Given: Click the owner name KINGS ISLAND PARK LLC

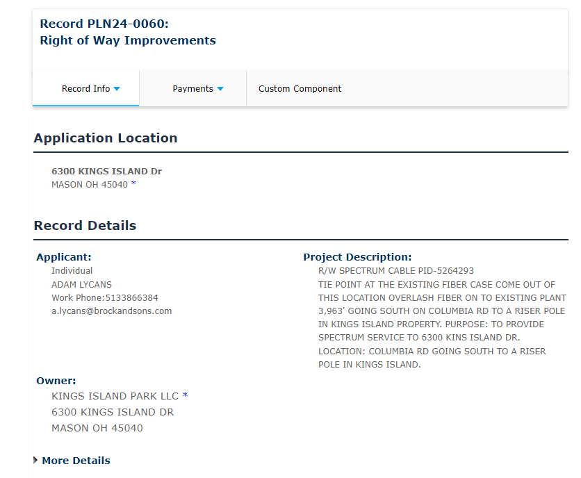Looking at the screenshot, I should pyautogui.click(x=115, y=396).
